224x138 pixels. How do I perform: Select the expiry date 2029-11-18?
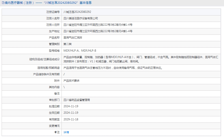(71, 119)
